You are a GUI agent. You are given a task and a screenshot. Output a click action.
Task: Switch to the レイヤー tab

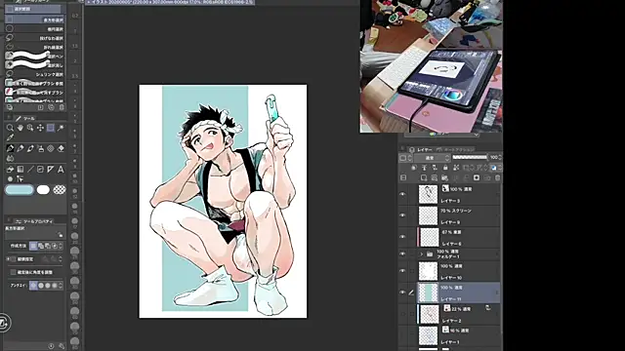[421, 149]
